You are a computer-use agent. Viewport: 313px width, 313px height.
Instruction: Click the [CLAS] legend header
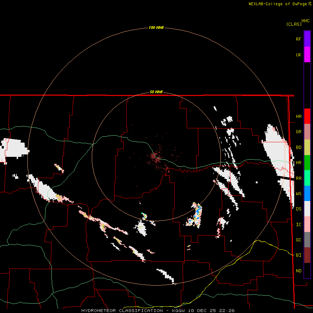(294, 24)
